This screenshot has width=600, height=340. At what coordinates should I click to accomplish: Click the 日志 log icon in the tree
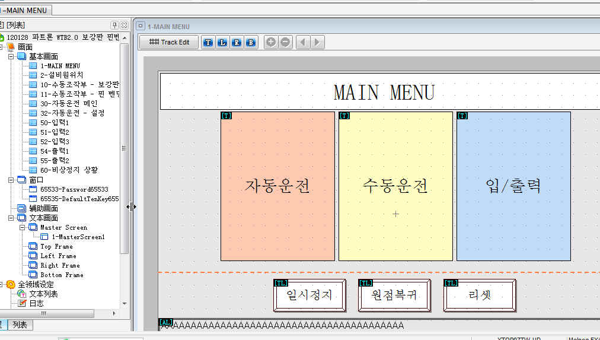(x=23, y=303)
